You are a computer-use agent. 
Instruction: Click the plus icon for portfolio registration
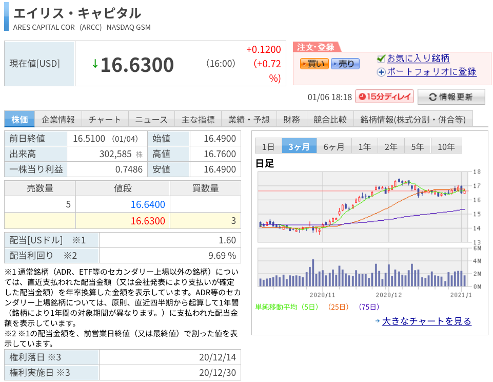click(381, 72)
